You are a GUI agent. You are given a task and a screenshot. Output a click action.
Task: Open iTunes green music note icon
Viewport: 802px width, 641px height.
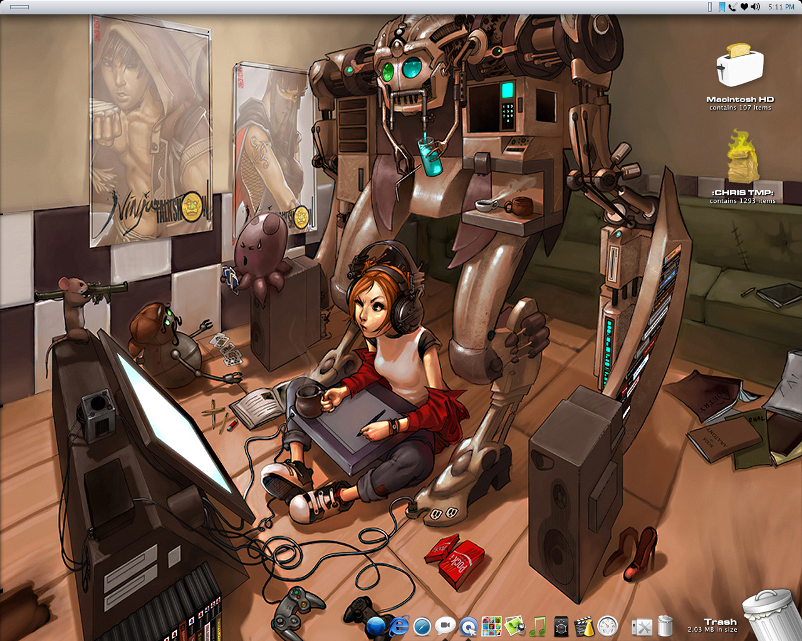[538, 626]
